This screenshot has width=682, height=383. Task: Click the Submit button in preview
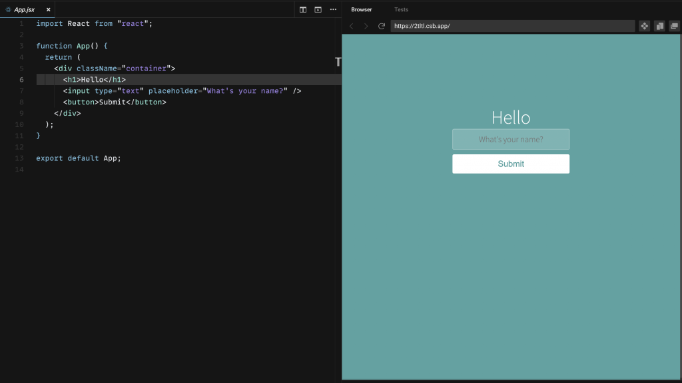[x=511, y=164]
